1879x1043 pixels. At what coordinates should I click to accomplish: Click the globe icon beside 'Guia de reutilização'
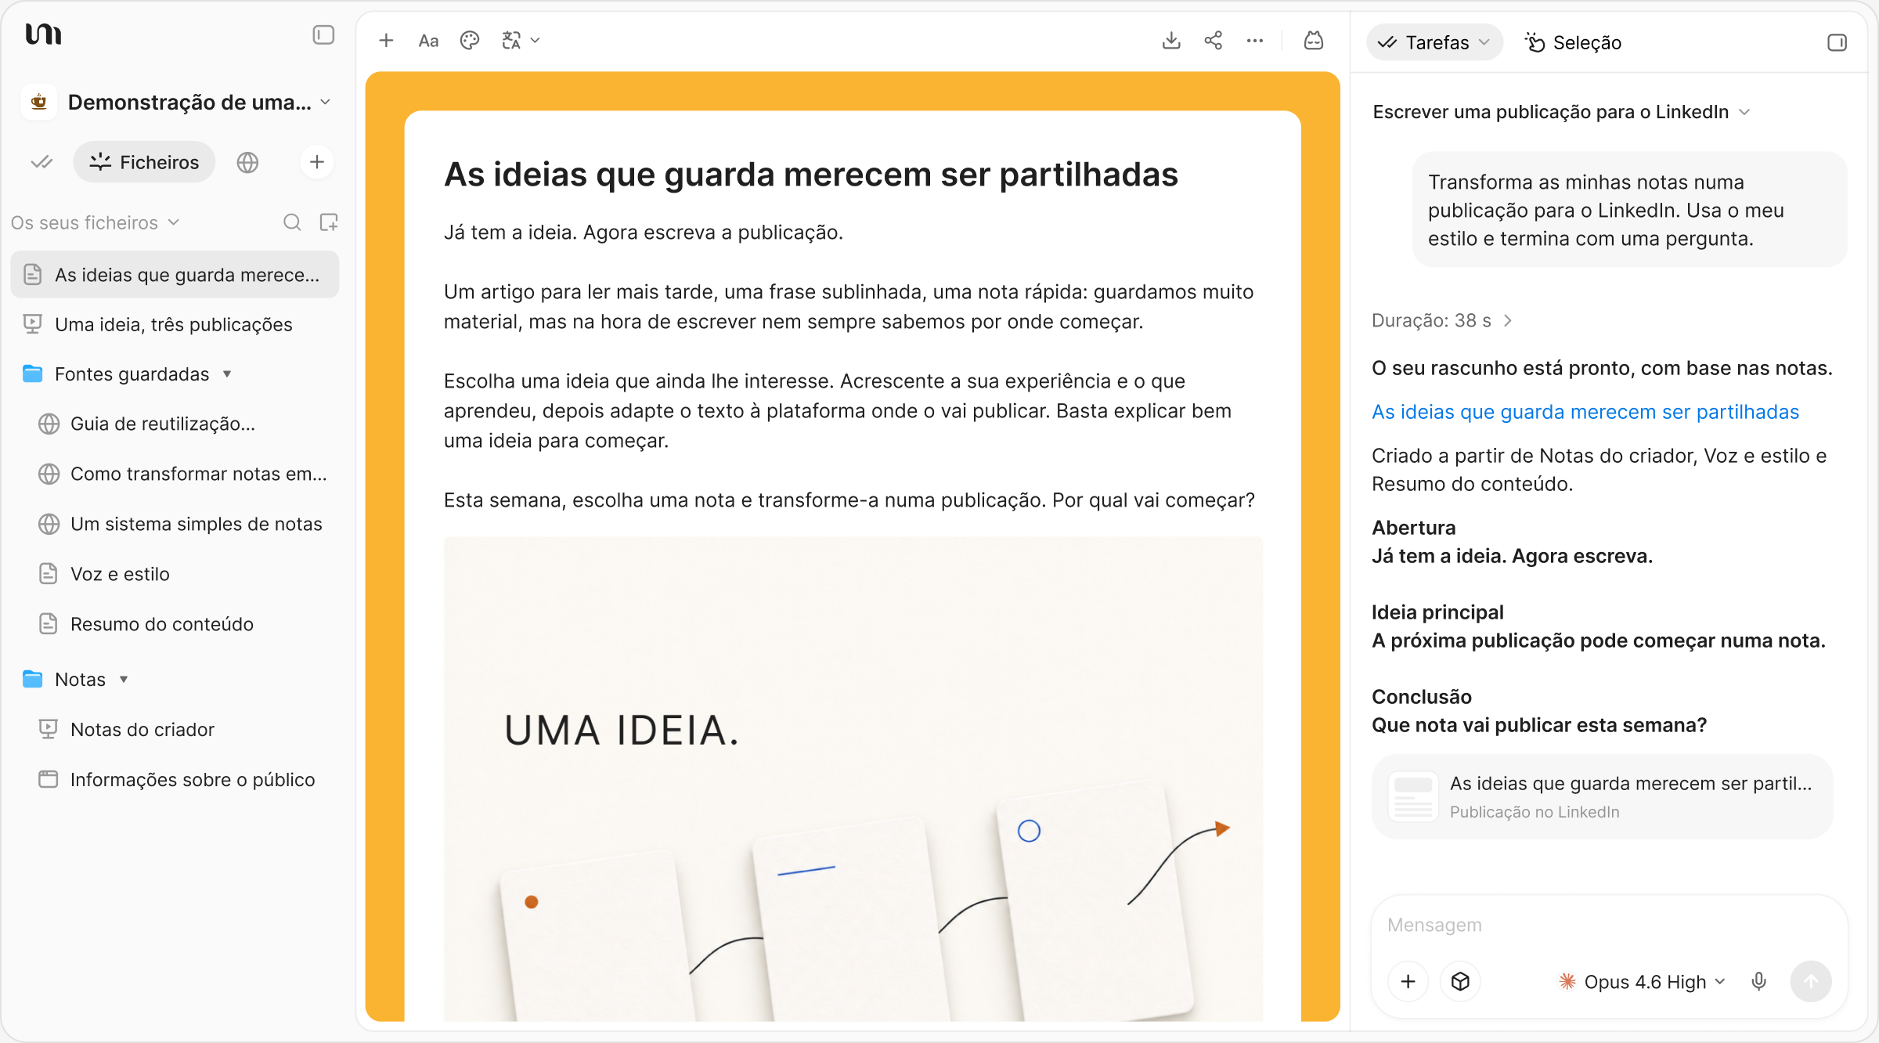pyautogui.click(x=49, y=424)
